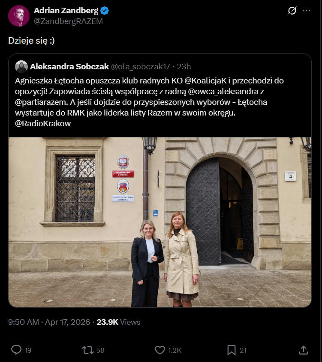The image size is (322, 362).
Task: Repost using the retweet icon
Action: point(87,350)
